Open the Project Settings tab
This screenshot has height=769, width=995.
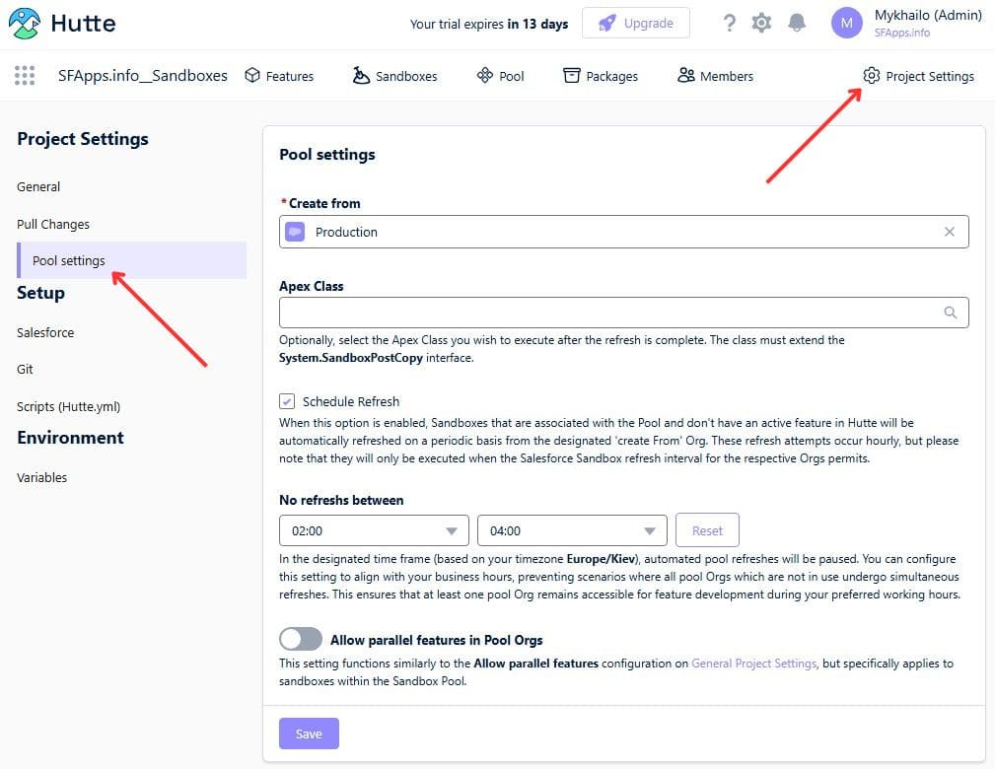click(x=918, y=76)
